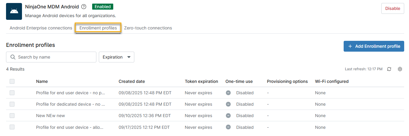
Task: Open the New NEw new profile
Action: (x=51, y=116)
